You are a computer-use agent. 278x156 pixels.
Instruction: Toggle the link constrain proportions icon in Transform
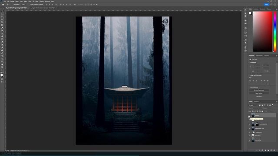pos(250,66)
